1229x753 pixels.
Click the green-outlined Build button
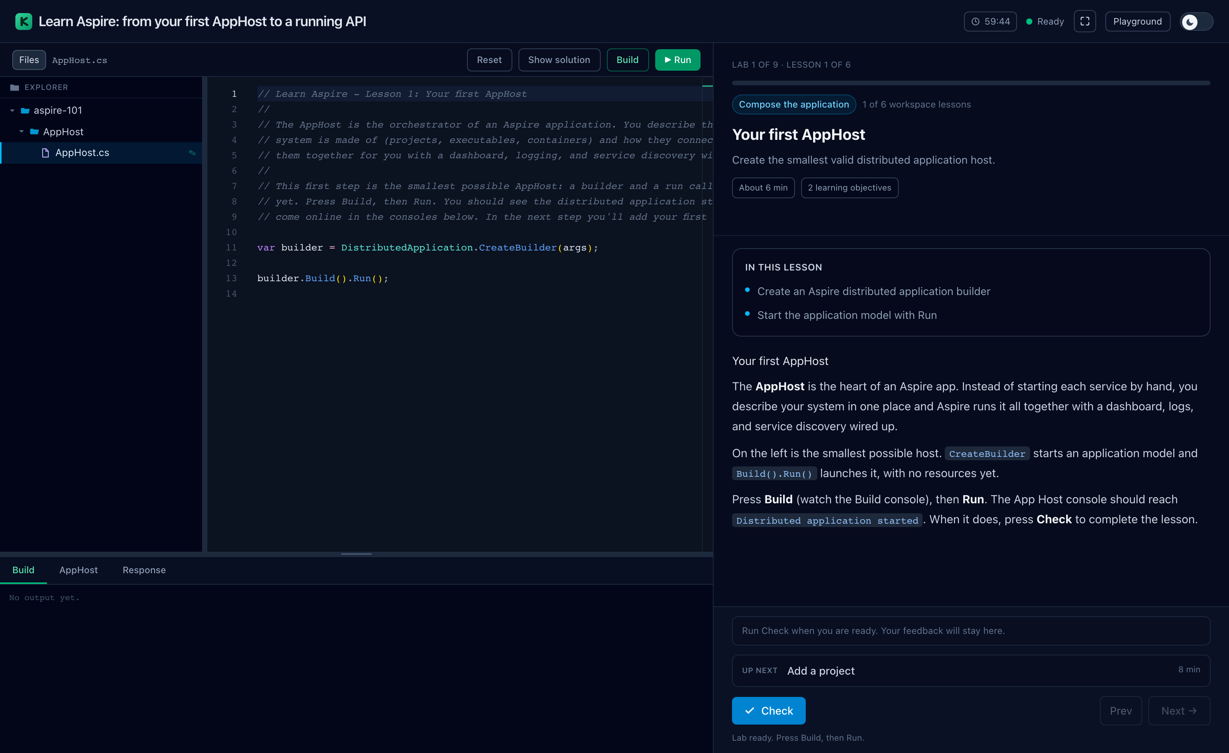coord(628,60)
